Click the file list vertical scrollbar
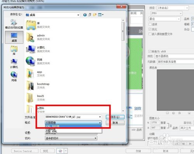 pos(123,31)
